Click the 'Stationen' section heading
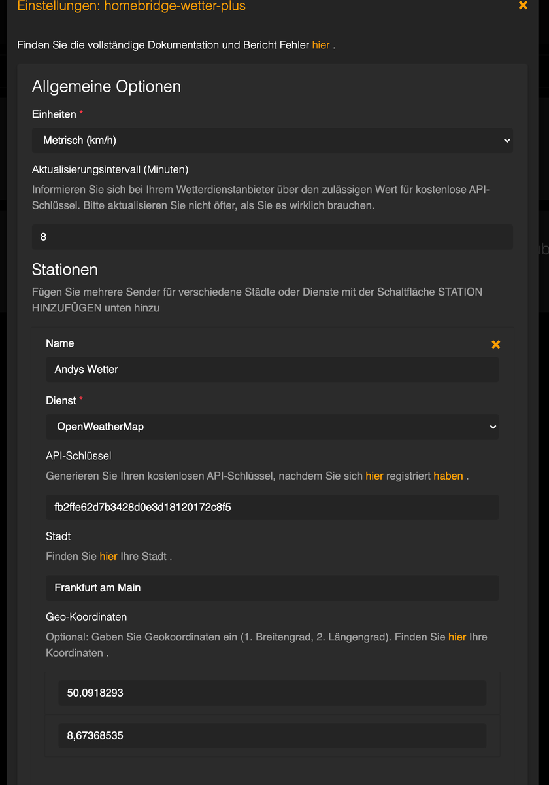Screen dimensions: 549x785 (65, 270)
